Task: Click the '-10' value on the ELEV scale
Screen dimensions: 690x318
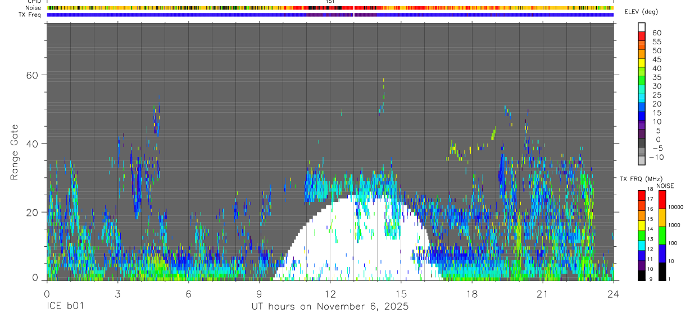Action: 656,158
